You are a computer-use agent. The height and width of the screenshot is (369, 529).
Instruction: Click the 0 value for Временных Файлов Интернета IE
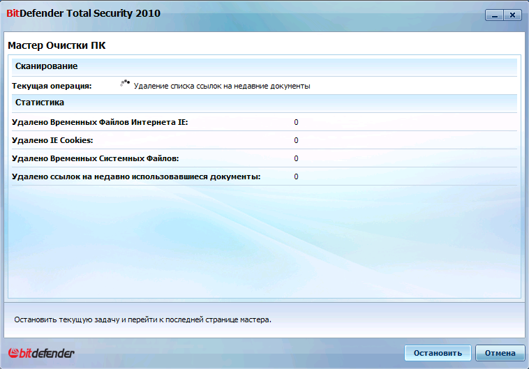[x=296, y=122]
